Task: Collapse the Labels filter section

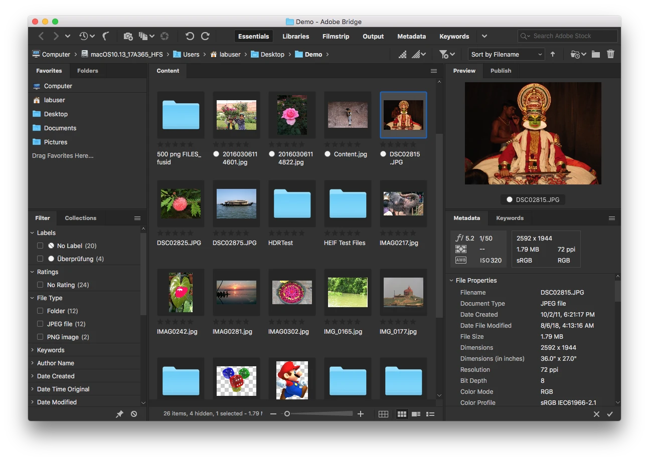Action: [x=32, y=233]
